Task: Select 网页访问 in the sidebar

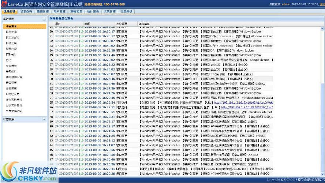Action: pyautogui.click(x=11, y=32)
